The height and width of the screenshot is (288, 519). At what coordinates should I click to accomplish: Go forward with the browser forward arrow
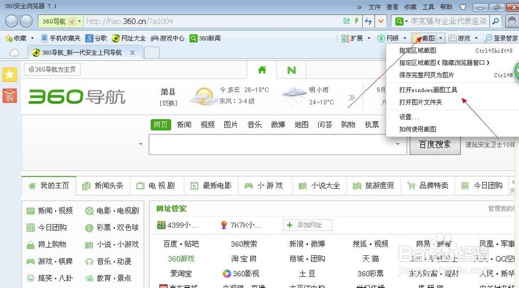[26, 21]
